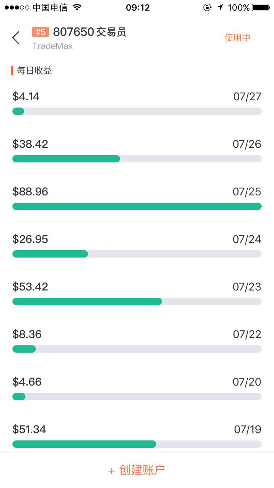Tap the TradeMax subtitle
The height and width of the screenshot is (488, 274).
point(52,46)
